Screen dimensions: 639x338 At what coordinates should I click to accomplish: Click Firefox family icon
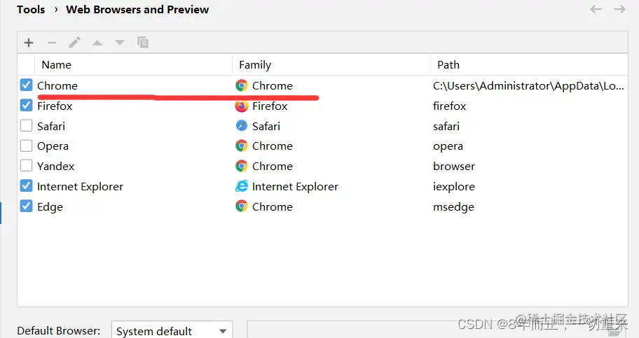coord(242,106)
